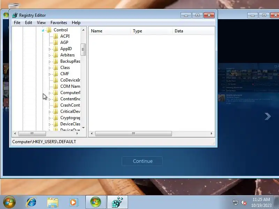The width and height of the screenshot is (279, 209).
Task: Open the Favorites menu
Action: click(x=59, y=23)
